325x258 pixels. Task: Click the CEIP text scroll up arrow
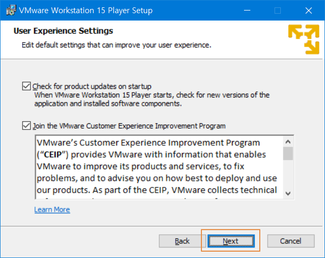point(288,142)
